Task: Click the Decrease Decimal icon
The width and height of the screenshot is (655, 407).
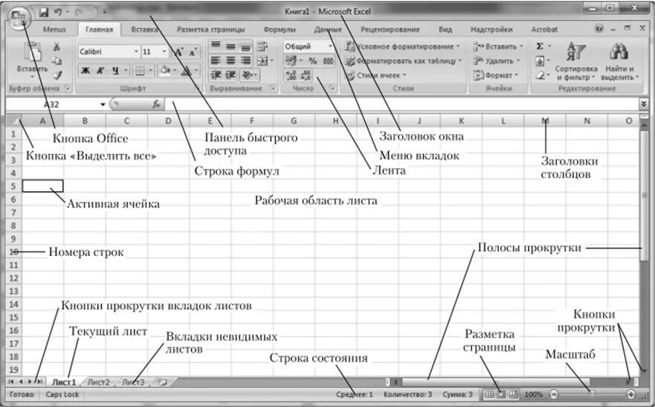Action: (x=306, y=75)
